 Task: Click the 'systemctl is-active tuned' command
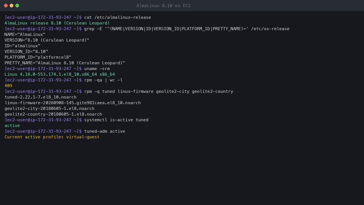coord(116,120)
